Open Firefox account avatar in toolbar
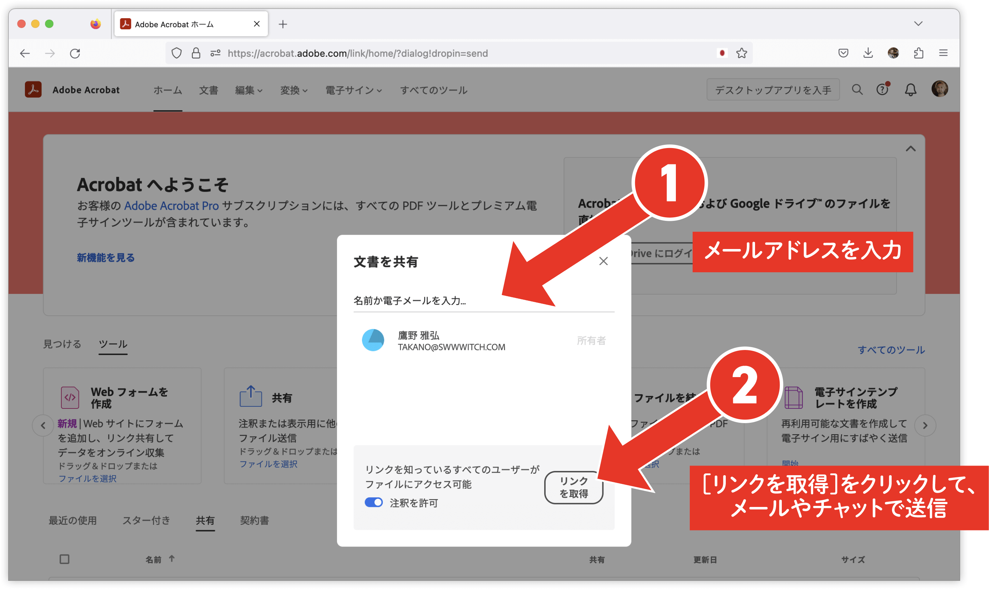The width and height of the screenshot is (989, 589). click(893, 53)
